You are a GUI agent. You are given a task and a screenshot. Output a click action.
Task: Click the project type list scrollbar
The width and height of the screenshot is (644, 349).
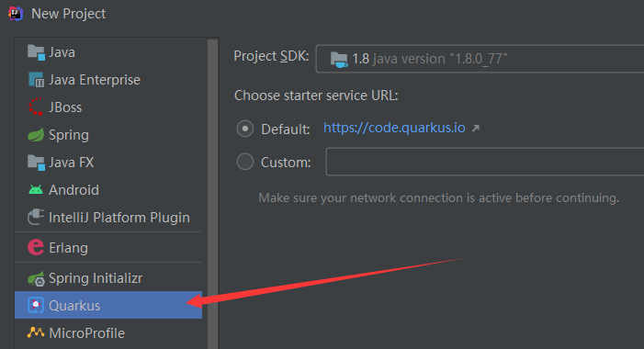coord(212,193)
